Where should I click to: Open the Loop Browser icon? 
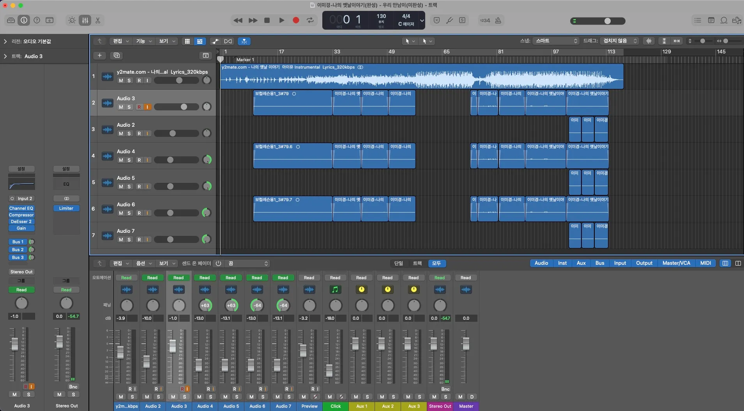(724, 20)
